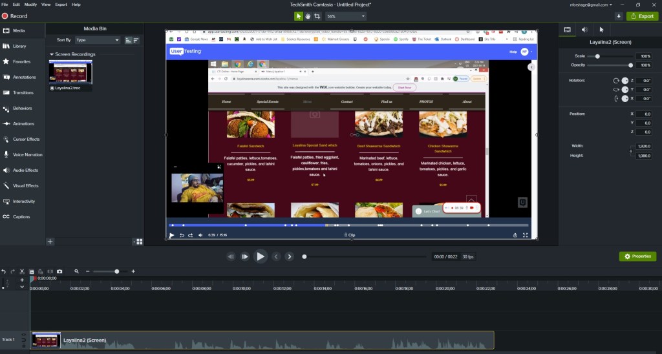
Task: Open the Audio properties tab speaker icon
Action: [584, 30]
